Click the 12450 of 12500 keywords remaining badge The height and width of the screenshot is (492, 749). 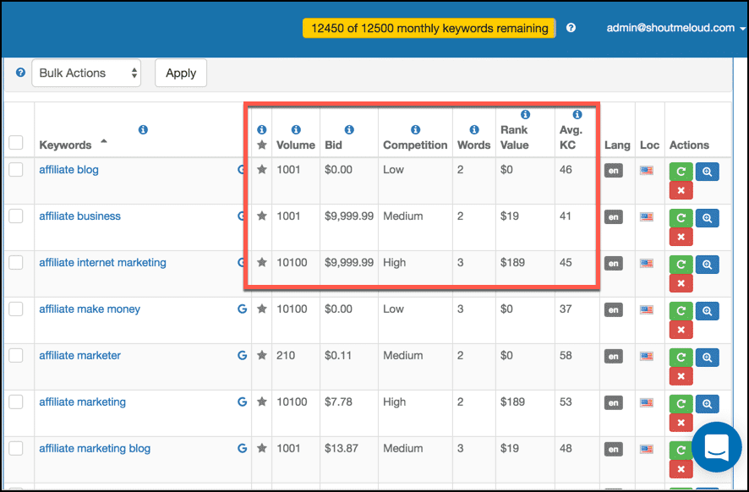[429, 28]
